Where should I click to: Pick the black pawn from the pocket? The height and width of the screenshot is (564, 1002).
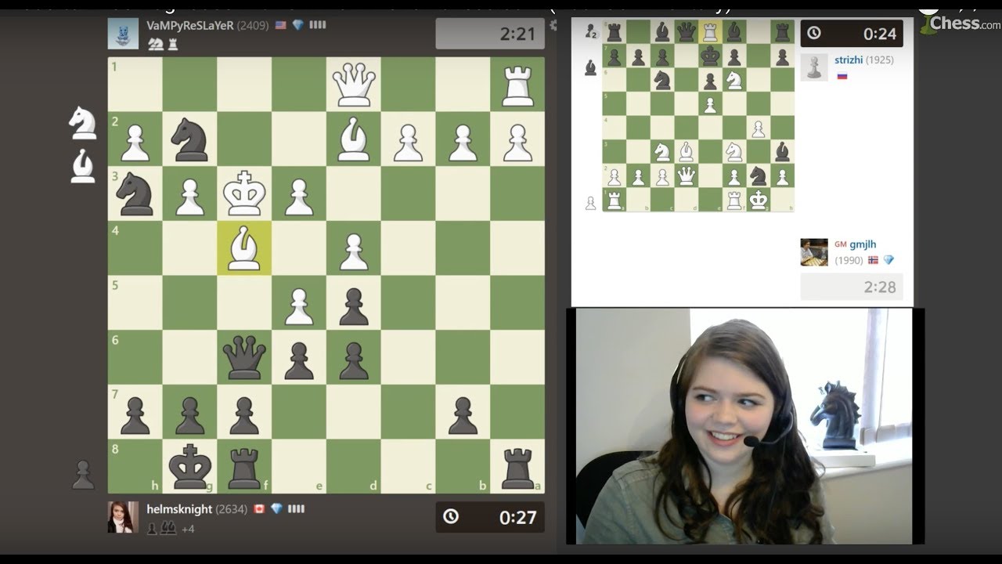point(82,475)
